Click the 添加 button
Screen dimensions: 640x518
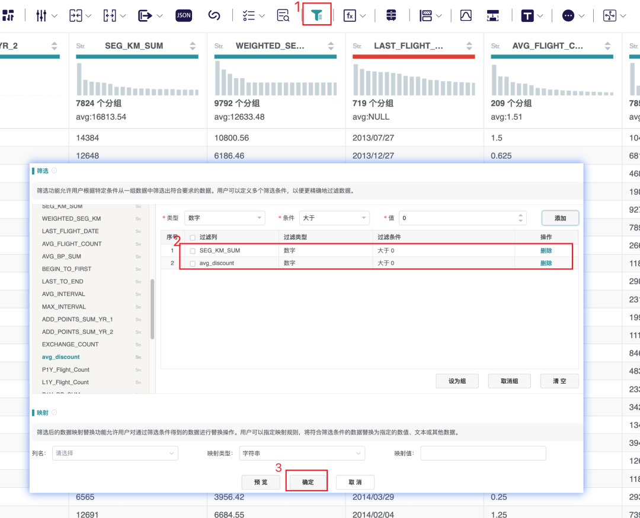pos(560,218)
